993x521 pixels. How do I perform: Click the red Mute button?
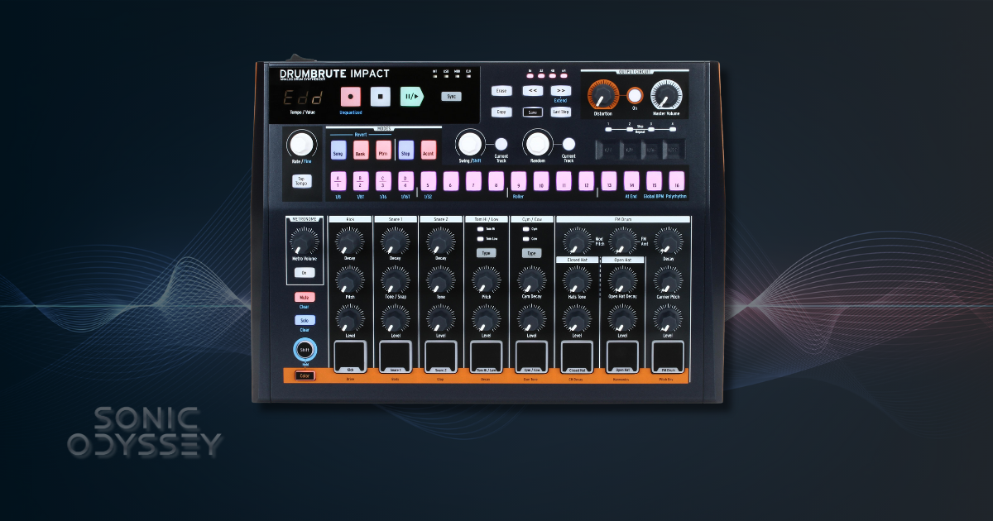coord(304,297)
